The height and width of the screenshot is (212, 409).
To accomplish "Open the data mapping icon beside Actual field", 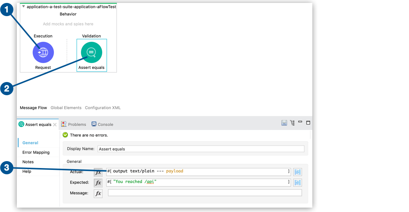I will (297, 172).
